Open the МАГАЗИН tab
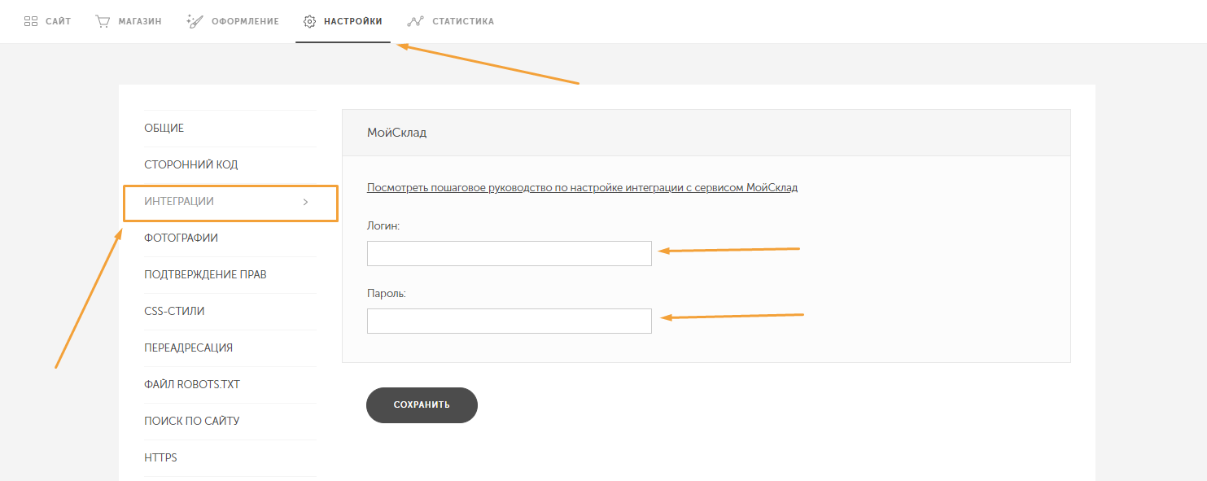 pos(128,21)
